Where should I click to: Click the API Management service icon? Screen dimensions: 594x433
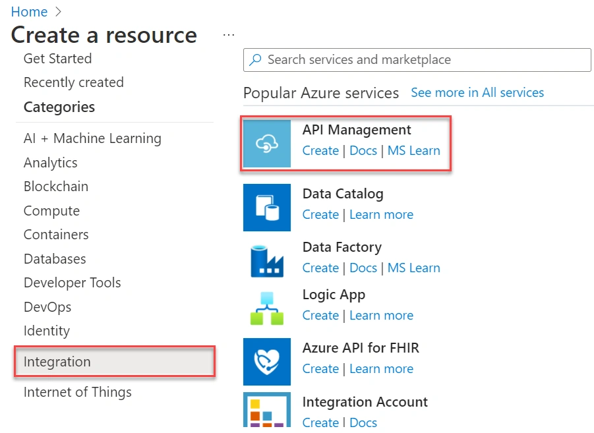click(267, 144)
